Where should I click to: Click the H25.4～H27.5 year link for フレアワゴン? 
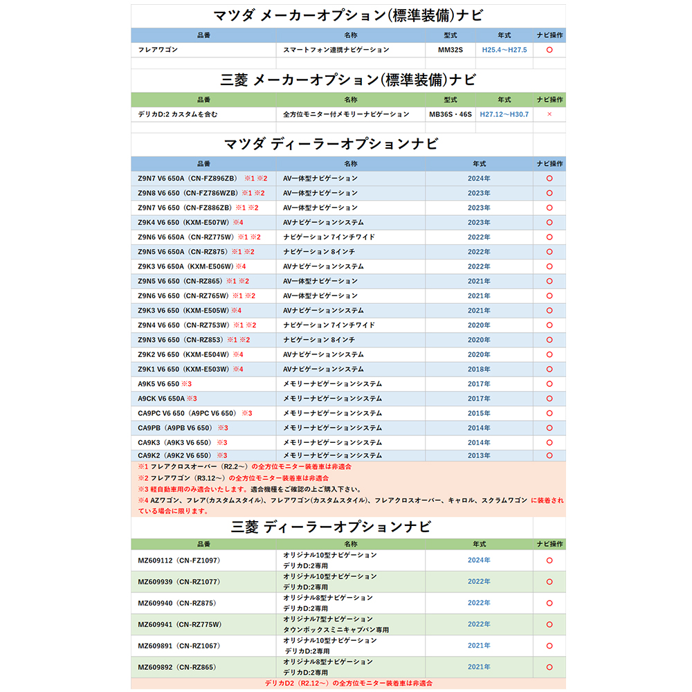coord(503,49)
